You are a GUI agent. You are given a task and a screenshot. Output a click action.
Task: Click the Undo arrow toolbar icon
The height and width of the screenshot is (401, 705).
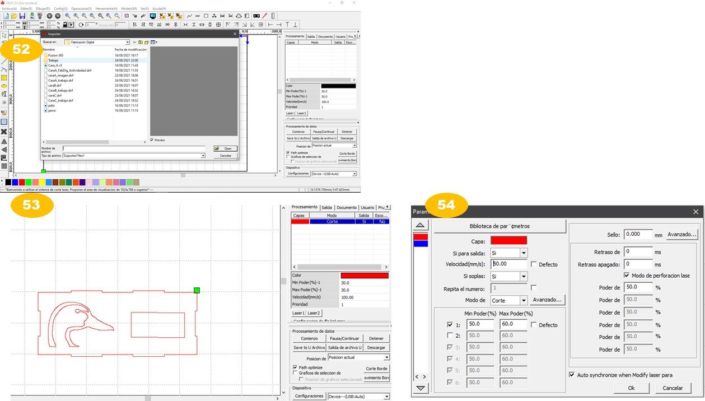49,16
